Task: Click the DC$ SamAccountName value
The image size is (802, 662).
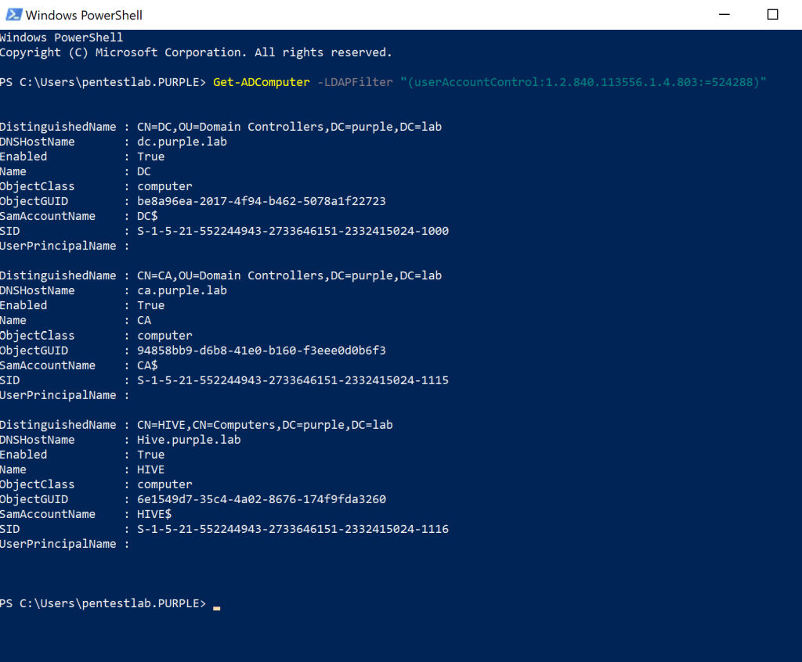Action: click(x=147, y=216)
